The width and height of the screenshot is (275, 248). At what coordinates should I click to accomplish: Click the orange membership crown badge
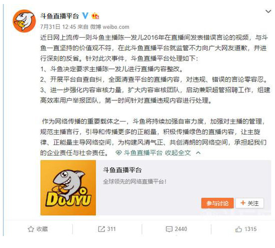(95, 16)
